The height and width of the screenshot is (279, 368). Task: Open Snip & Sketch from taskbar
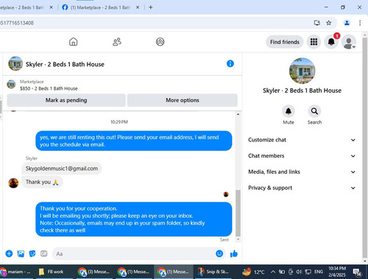click(x=213, y=272)
